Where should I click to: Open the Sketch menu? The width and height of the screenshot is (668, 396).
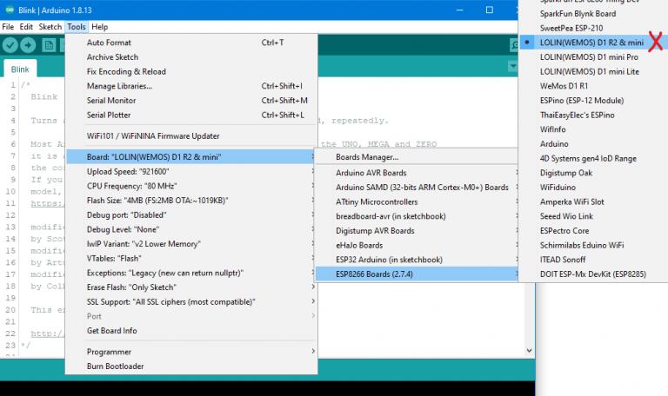click(x=50, y=27)
